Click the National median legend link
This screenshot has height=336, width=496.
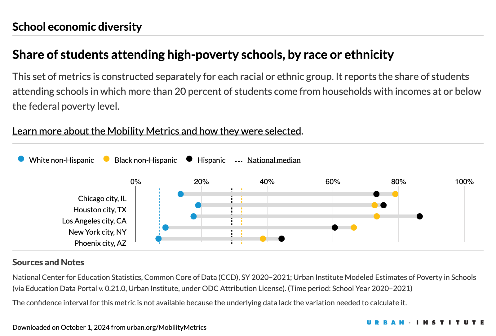pyautogui.click(x=274, y=160)
